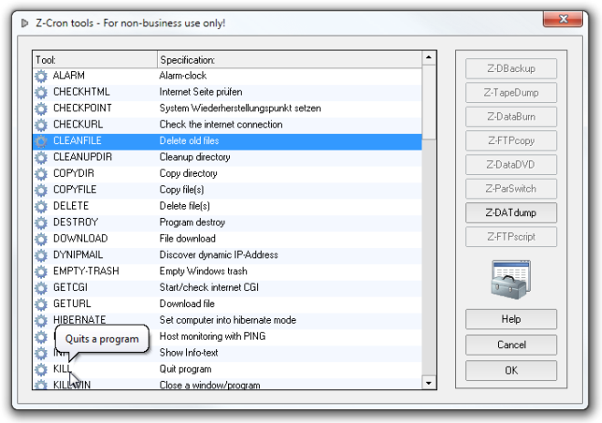Click the Z-DataBurn button
602x423 pixels.
(511, 117)
